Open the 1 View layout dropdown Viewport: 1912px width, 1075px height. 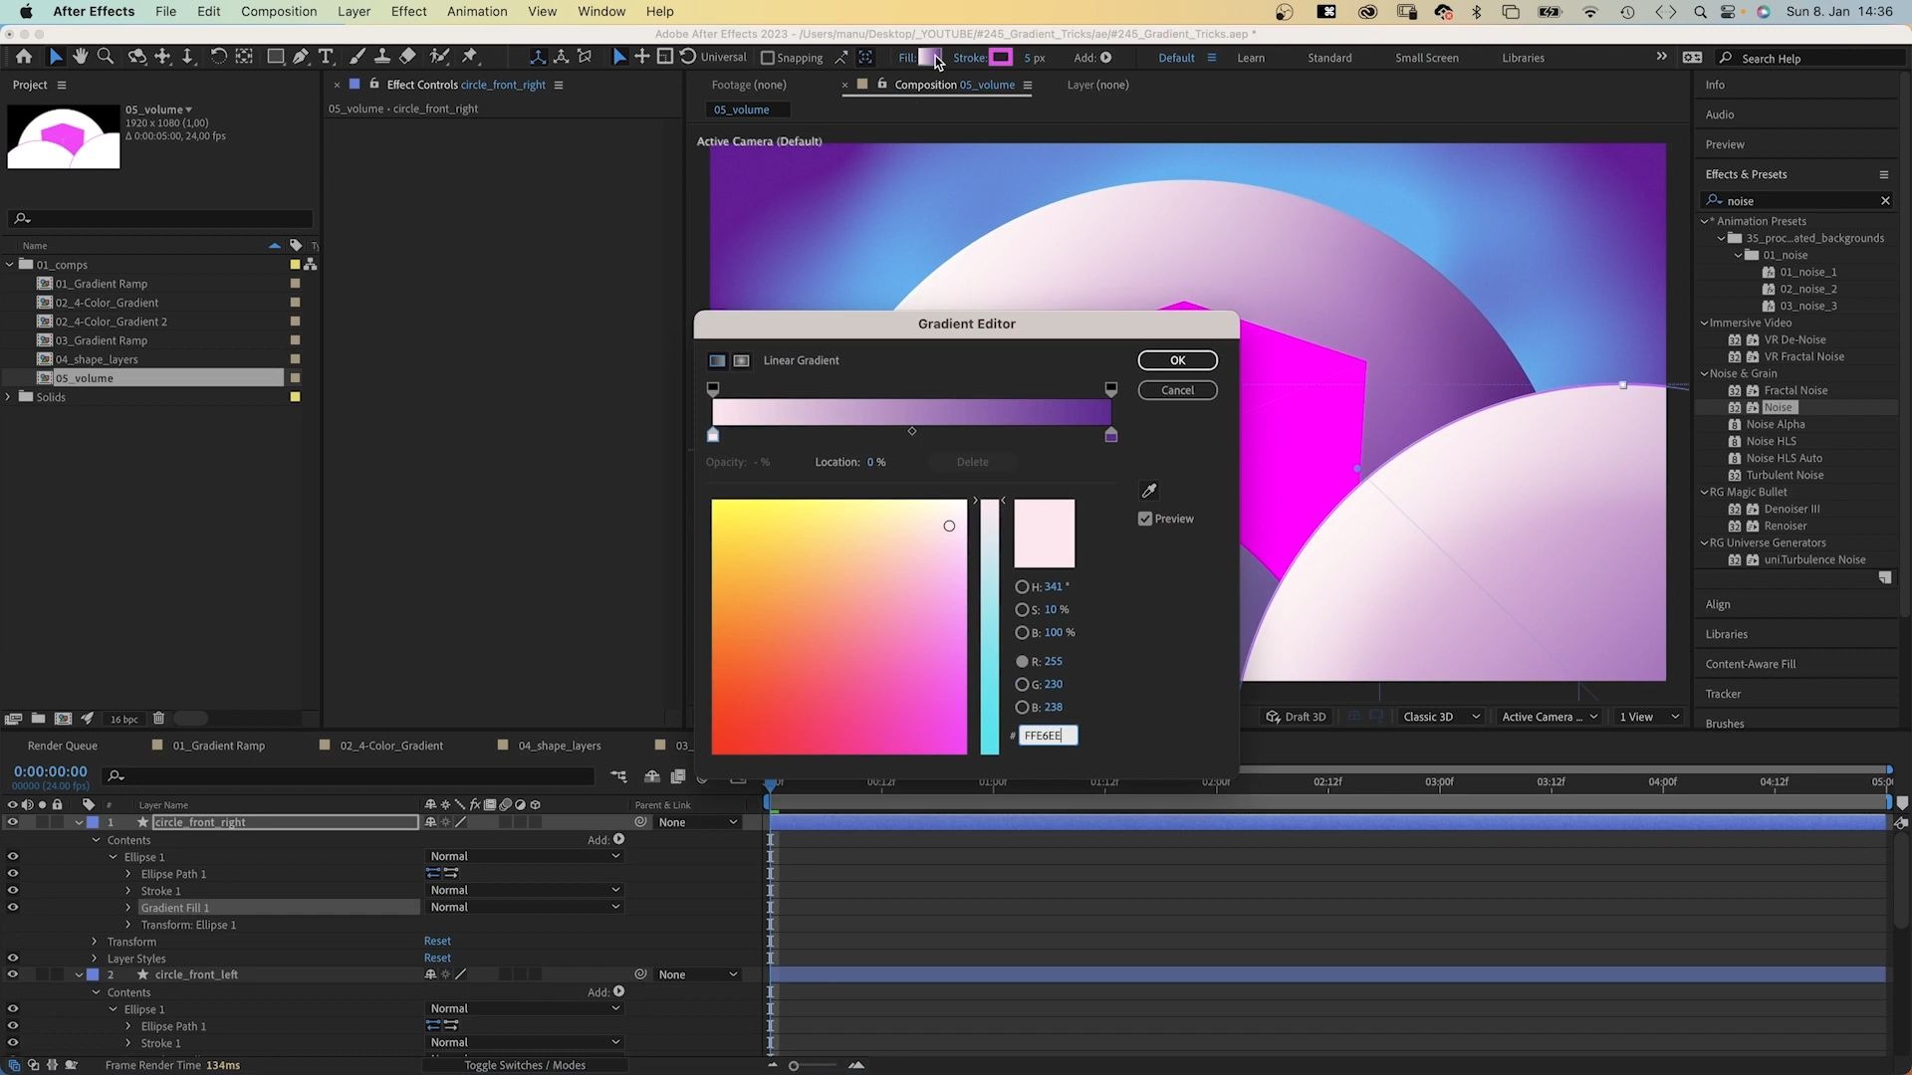point(1649,717)
